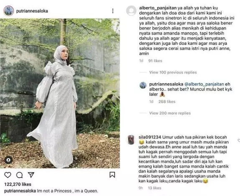Expand View 200 more replies
The height and width of the screenshot is (196, 240).
[170, 113]
